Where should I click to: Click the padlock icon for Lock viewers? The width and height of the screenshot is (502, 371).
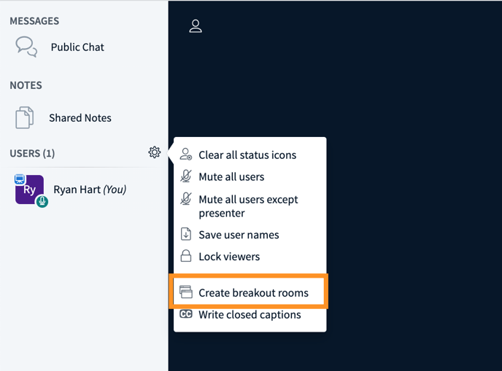click(186, 257)
